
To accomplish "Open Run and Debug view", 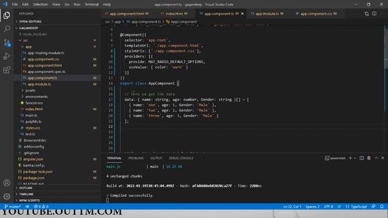I will tap(7, 56).
